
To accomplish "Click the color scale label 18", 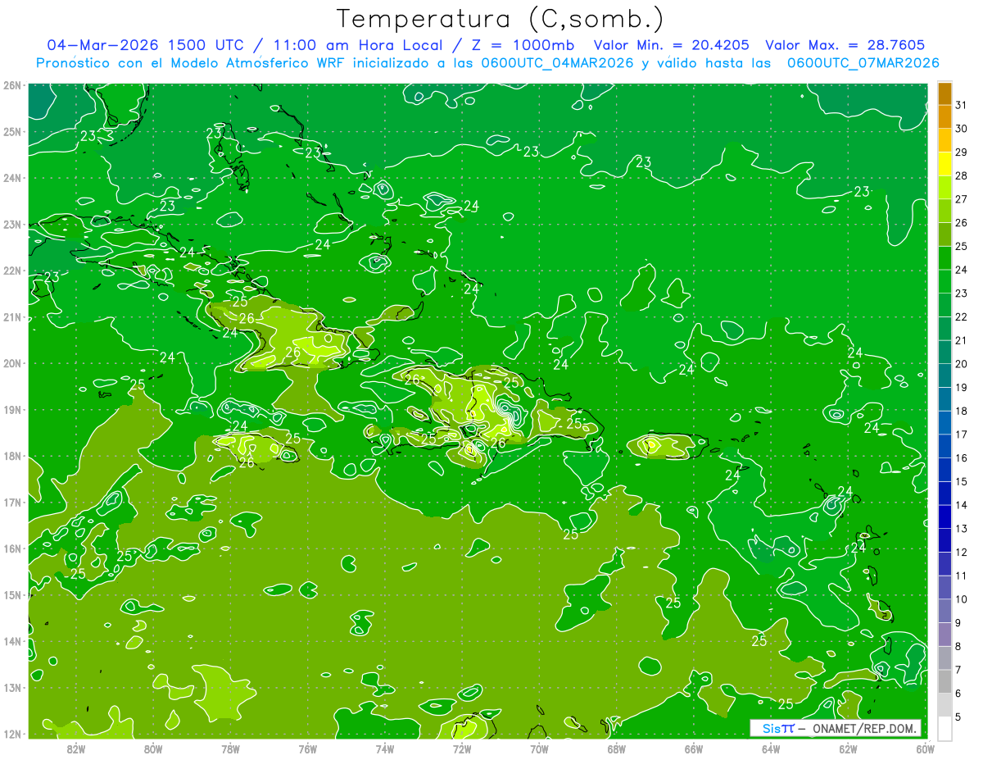I will 961,411.
